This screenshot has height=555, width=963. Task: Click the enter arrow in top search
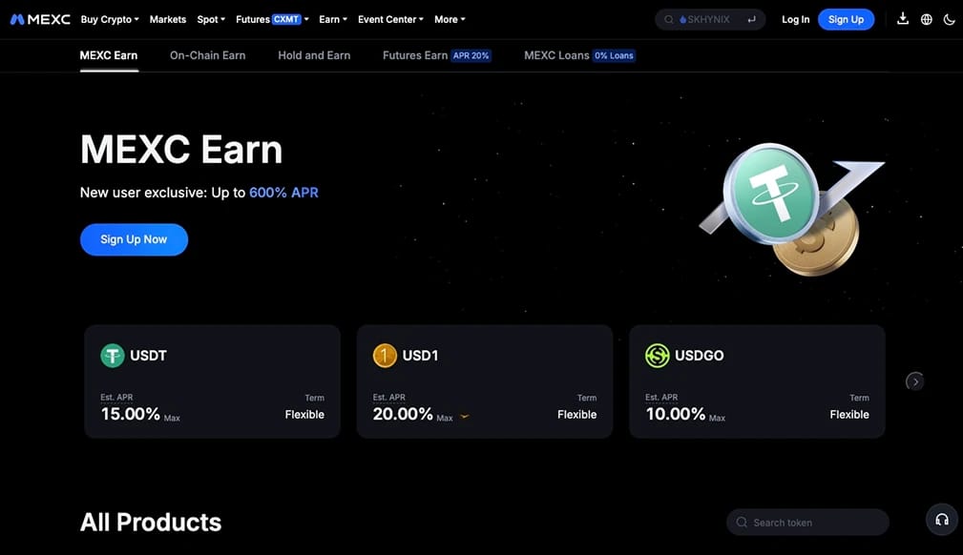coord(751,20)
